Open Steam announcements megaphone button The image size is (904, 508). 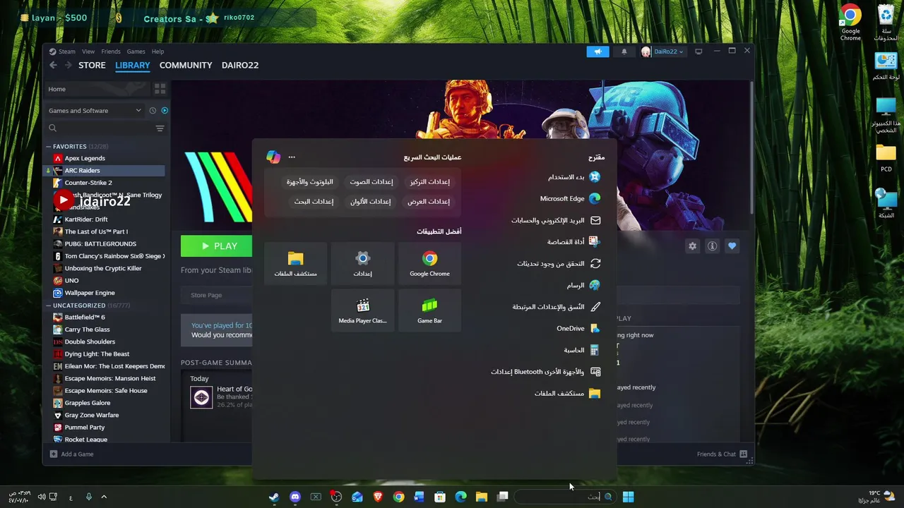(597, 52)
